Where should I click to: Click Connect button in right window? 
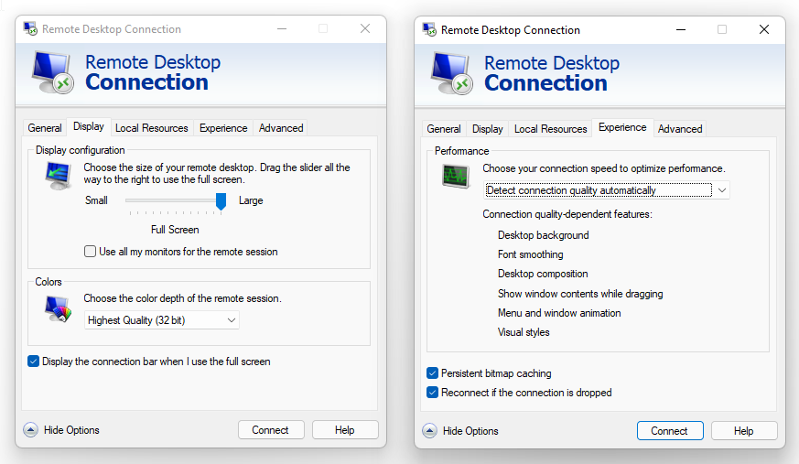670,431
